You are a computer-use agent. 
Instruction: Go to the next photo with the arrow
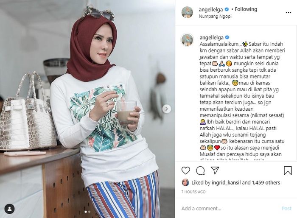[166, 109]
